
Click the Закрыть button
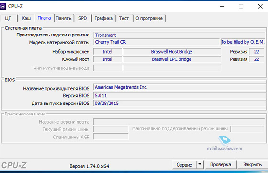coord(253,165)
